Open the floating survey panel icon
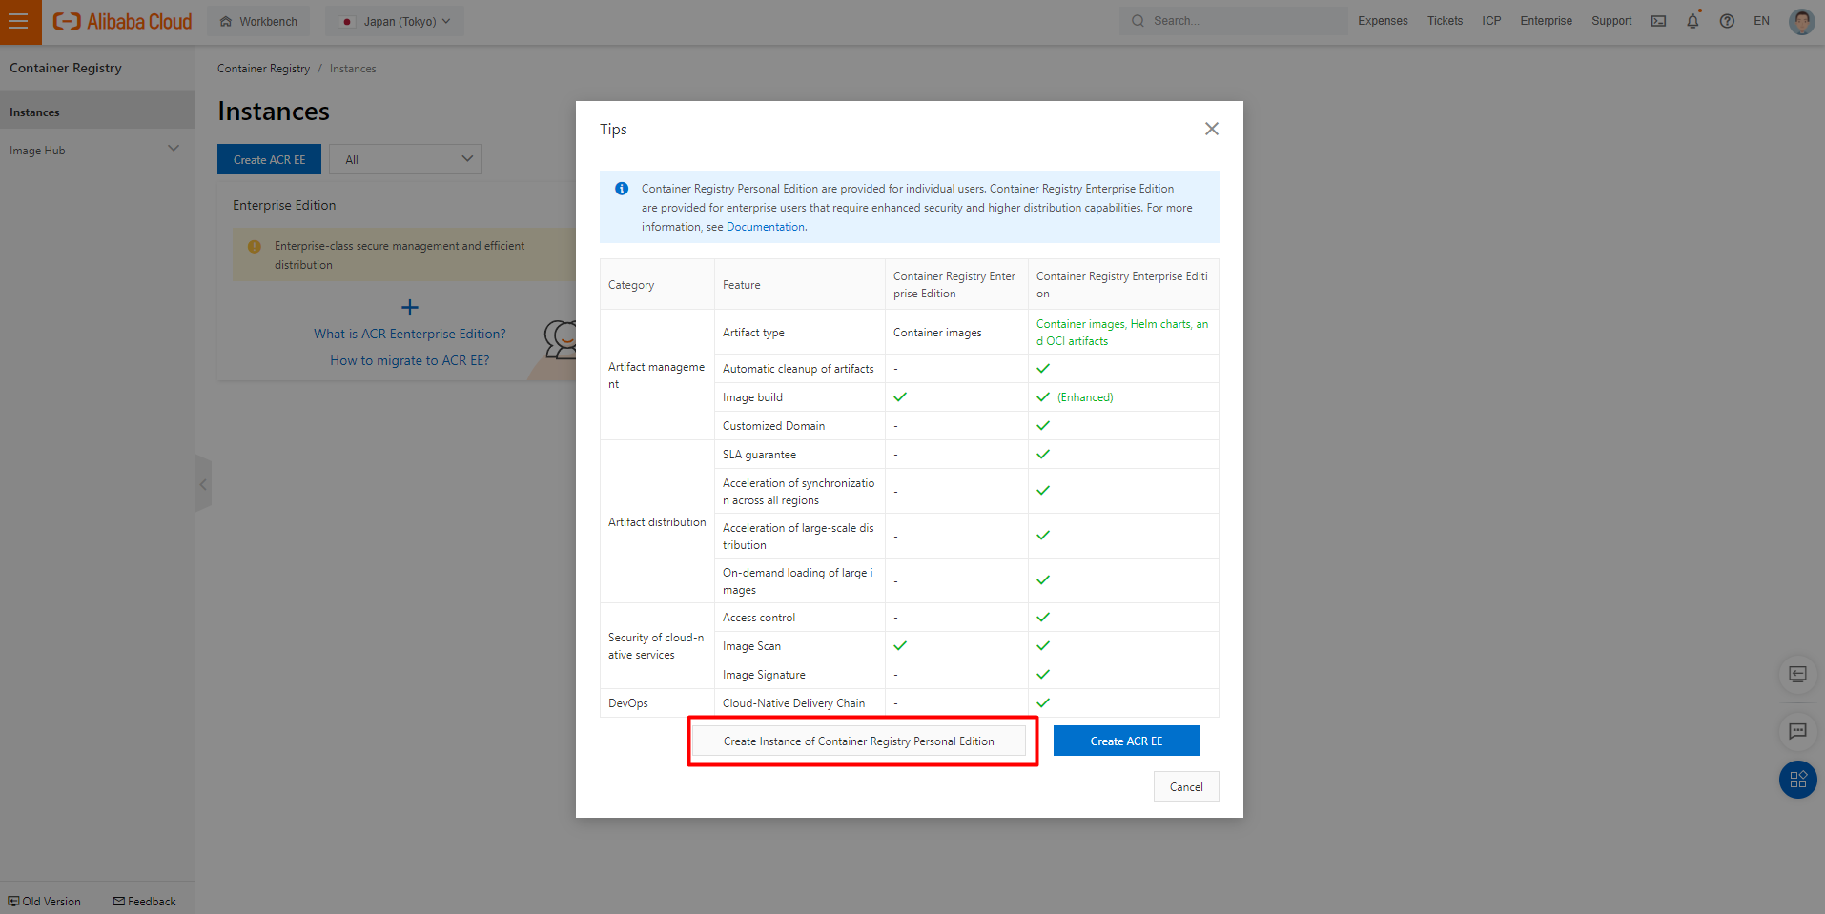Screen dimensions: 1825x914 click(x=1798, y=675)
